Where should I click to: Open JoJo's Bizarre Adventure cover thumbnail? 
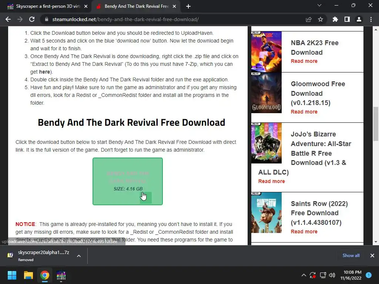click(x=266, y=143)
